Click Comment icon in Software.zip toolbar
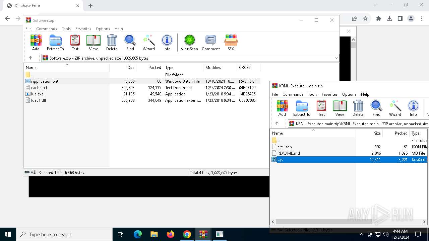The image size is (429, 241). 211,43
